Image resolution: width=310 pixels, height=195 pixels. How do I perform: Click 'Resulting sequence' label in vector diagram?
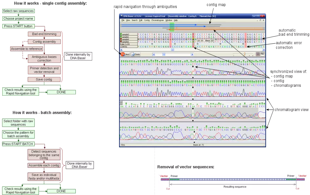pyautogui.click(x=235, y=187)
